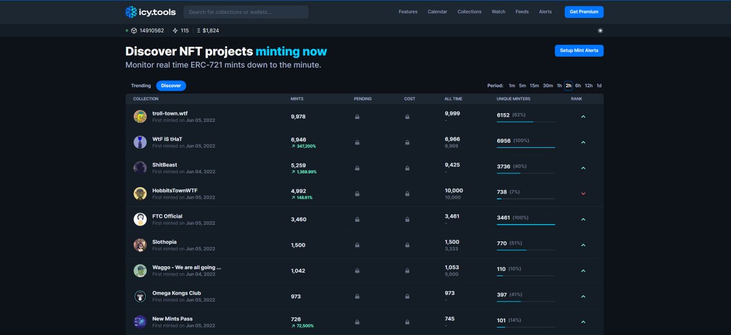
Task: Open the Features menu
Action: pos(408,12)
